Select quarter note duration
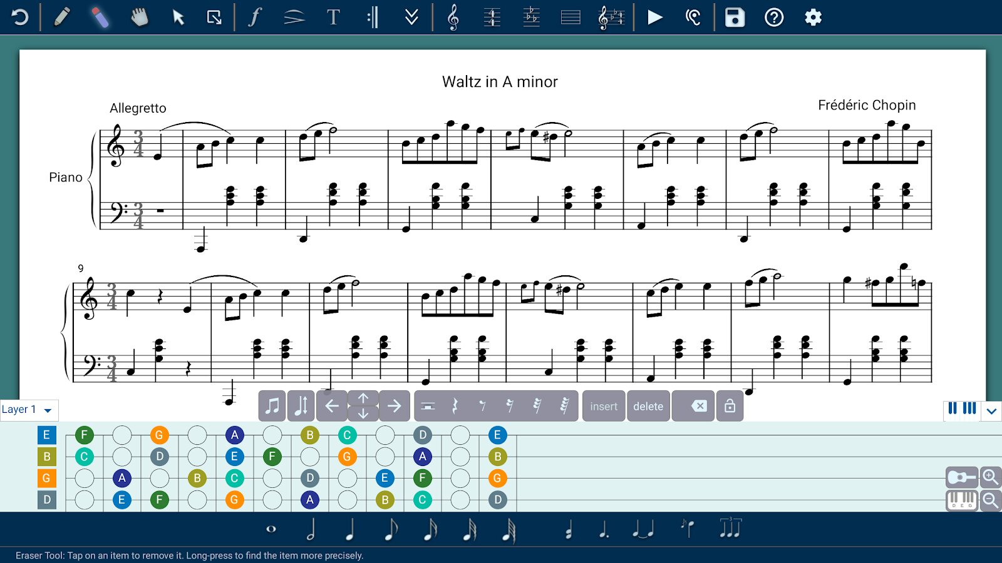The image size is (1002, 563). click(x=350, y=529)
